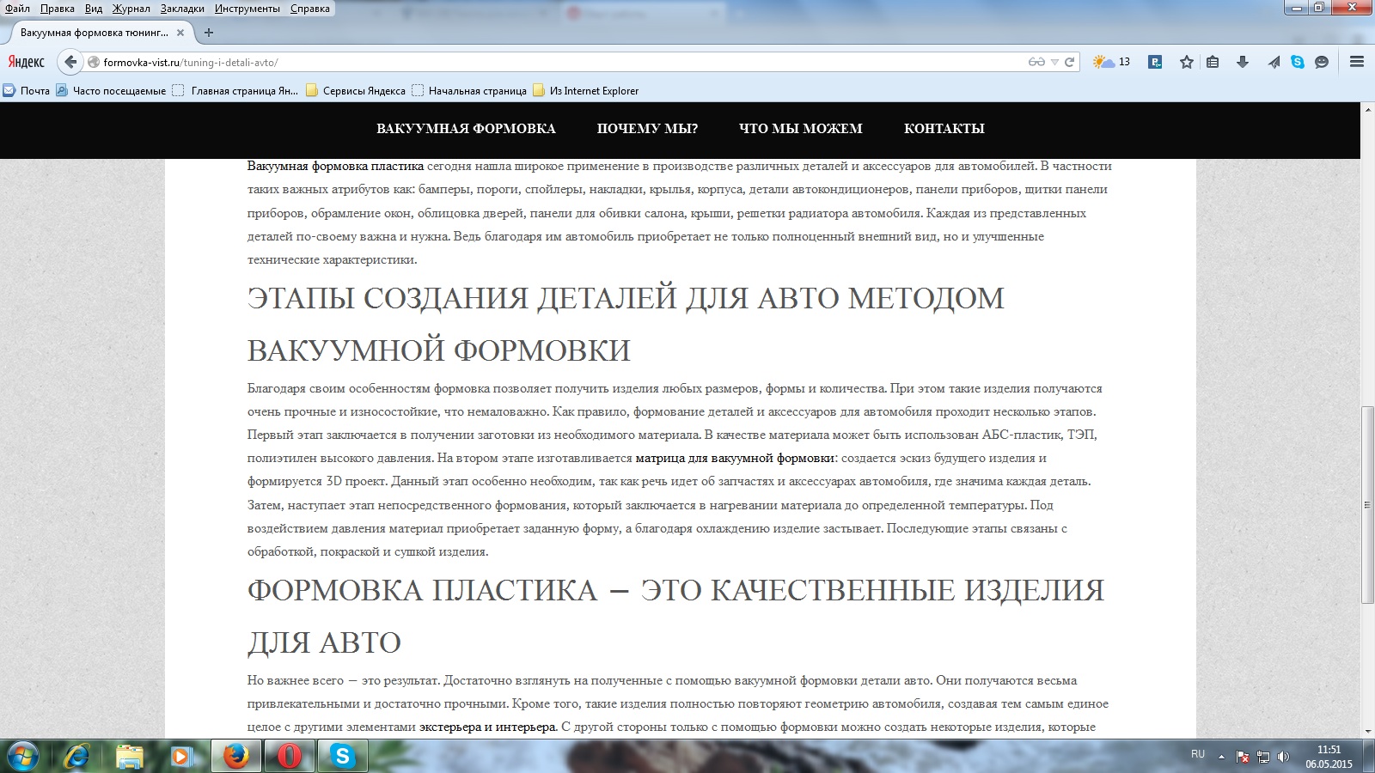Click ФОРМОВКА ПЛАСТИКА heading
Viewport: 1375px width, 773px height.
click(675, 616)
